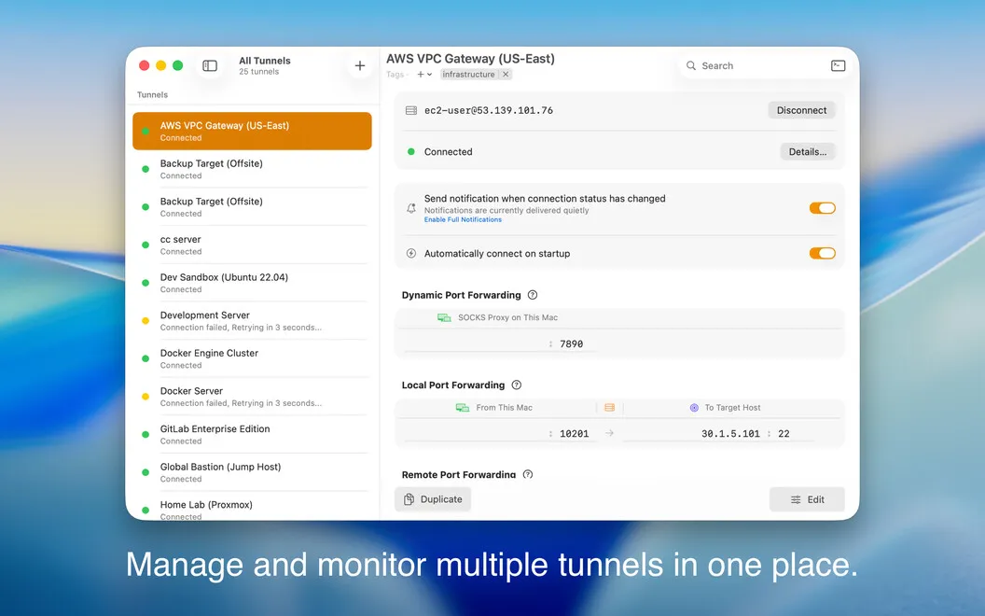Click the To Target Host purple icon
Viewport: 985px width, 616px height.
(x=694, y=408)
